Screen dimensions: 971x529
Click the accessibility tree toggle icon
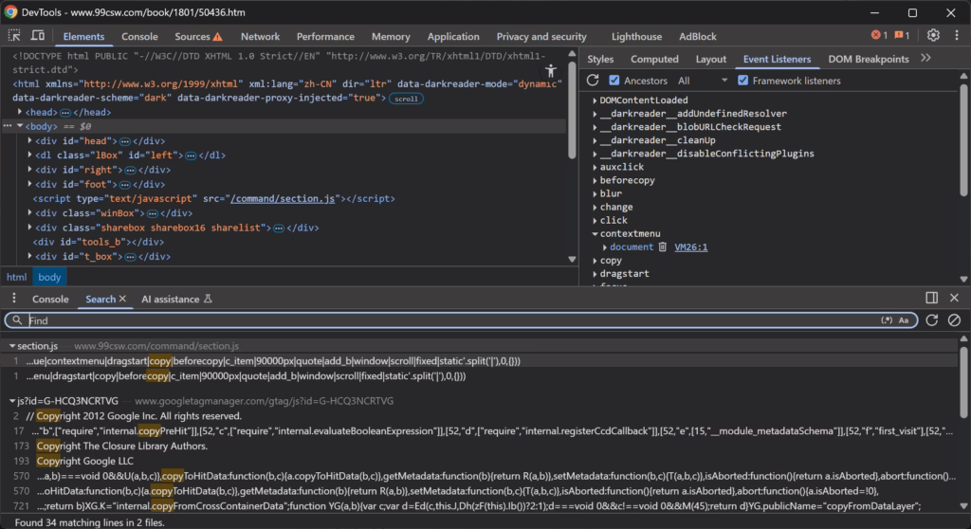(x=551, y=71)
